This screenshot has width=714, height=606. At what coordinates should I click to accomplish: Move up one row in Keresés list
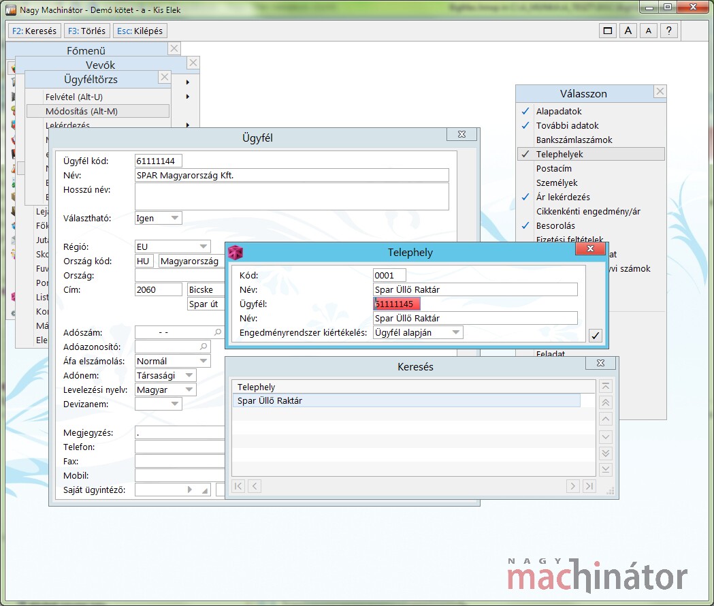tap(606, 419)
